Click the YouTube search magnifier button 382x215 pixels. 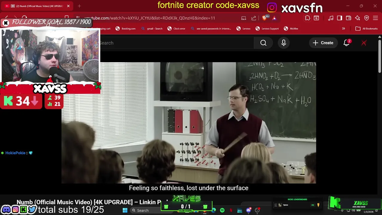tap(263, 43)
